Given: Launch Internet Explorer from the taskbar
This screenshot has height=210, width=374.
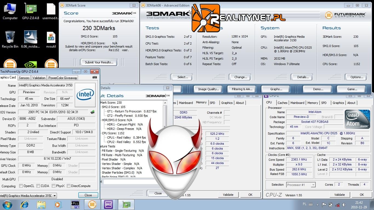Looking at the screenshot, I should pos(25,205).
